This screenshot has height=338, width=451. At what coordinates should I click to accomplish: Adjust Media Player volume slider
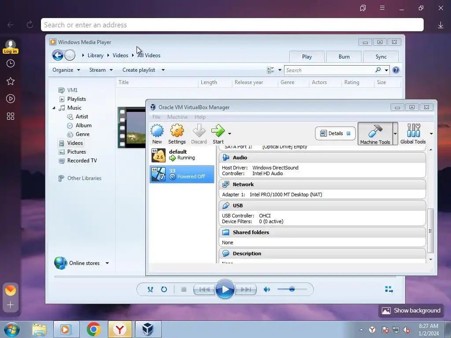[292, 289]
